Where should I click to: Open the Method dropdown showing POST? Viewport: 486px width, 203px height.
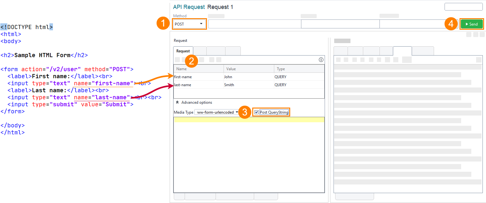(x=189, y=24)
